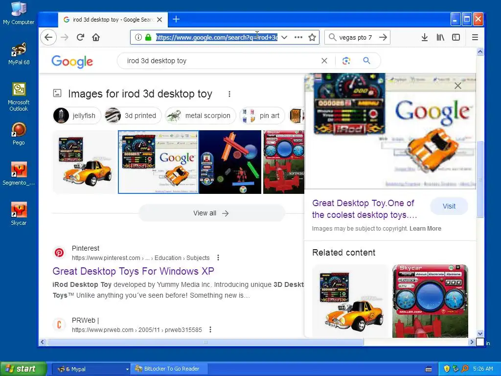Open Great Desktop Toys For Windows XP
The width and height of the screenshot is (501, 376).
133,271
